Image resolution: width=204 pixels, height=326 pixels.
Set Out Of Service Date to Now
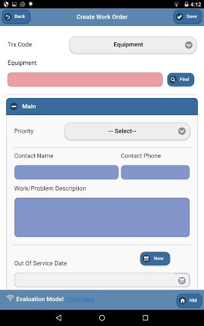coord(155,258)
